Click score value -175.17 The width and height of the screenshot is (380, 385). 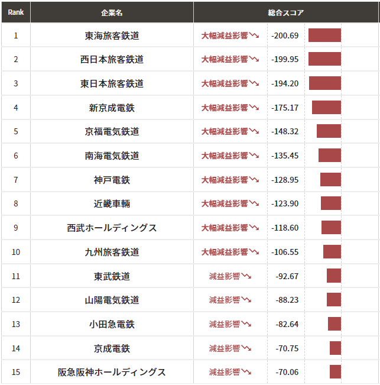(285, 108)
